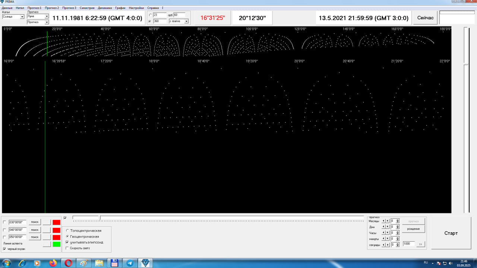Screen dimensions: 477x268
Task: Launch Opera browser from taskbar
Action: pos(68,263)
